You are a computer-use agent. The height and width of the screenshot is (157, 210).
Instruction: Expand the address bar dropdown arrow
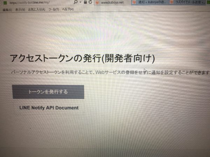click(x=81, y=2)
